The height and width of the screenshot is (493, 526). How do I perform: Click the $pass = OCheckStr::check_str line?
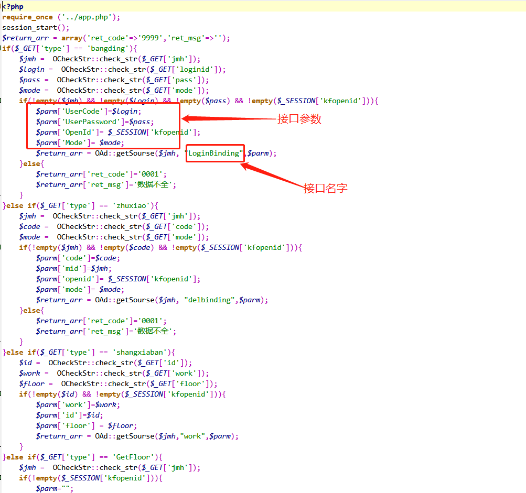pyautogui.click(x=114, y=80)
